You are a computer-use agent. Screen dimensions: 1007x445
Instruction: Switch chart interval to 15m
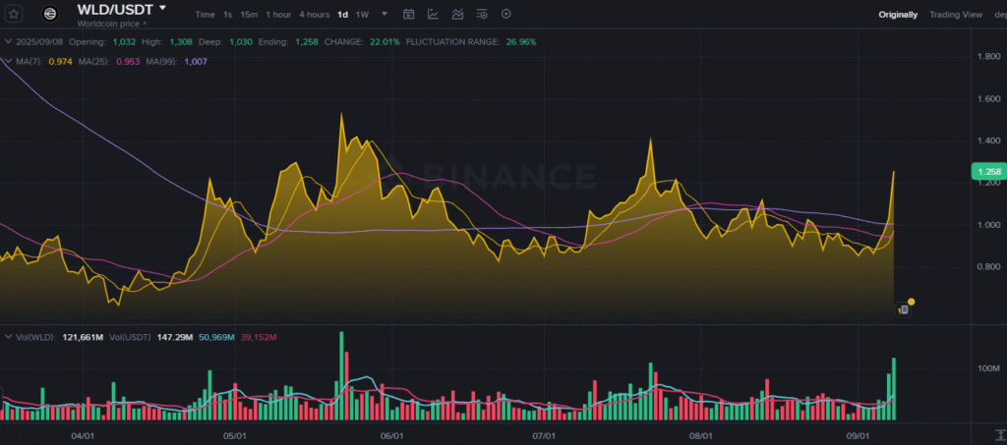pyautogui.click(x=250, y=15)
